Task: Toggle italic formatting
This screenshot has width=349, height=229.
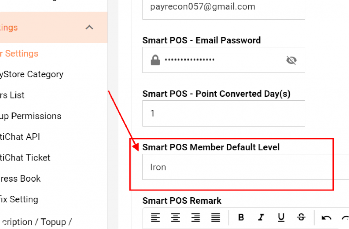Action: click(x=261, y=217)
